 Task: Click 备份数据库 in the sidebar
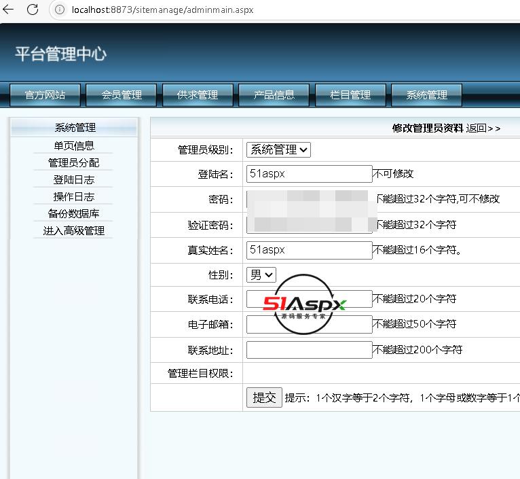click(x=74, y=213)
